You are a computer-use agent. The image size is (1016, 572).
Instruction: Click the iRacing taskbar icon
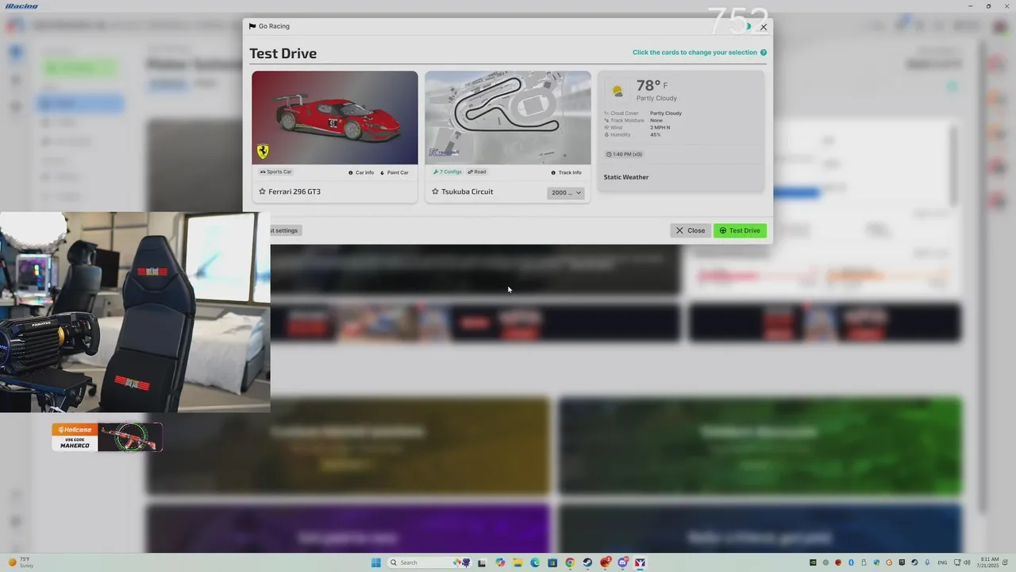click(640, 562)
